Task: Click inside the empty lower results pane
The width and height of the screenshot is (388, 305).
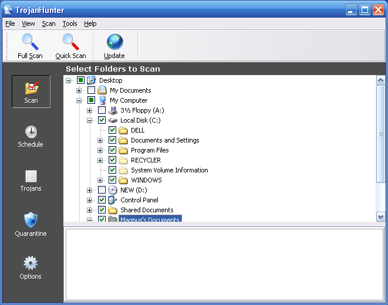Action: [224, 265]
